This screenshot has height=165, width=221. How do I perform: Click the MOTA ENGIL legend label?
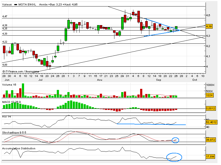click(x=27, y=5)
